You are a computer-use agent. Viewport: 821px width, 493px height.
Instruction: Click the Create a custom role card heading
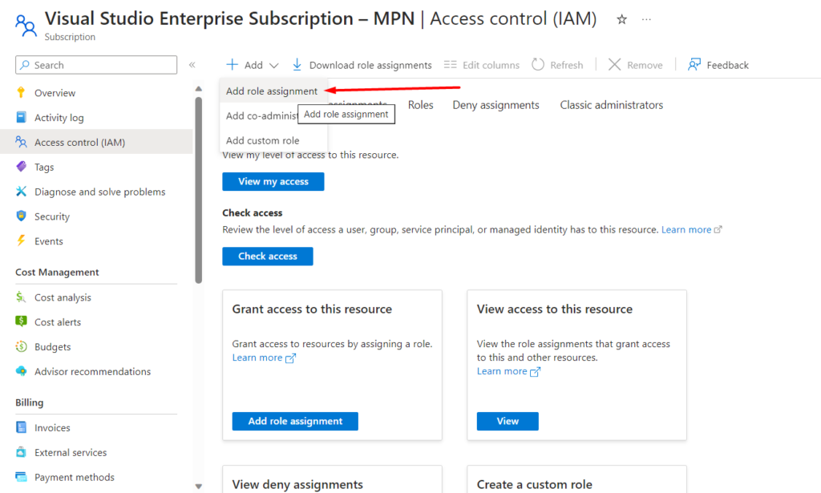click(x=534, y=485)
